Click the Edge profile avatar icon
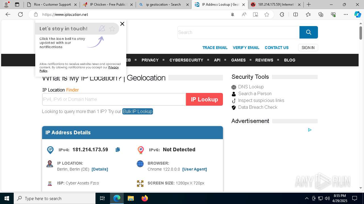This screenshot has height=204, width=364. [x=6, y=5]
